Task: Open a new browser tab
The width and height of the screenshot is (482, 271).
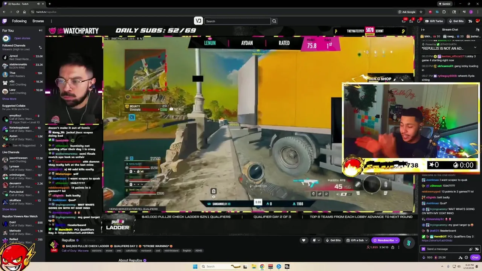Action: tap(49, 4)
